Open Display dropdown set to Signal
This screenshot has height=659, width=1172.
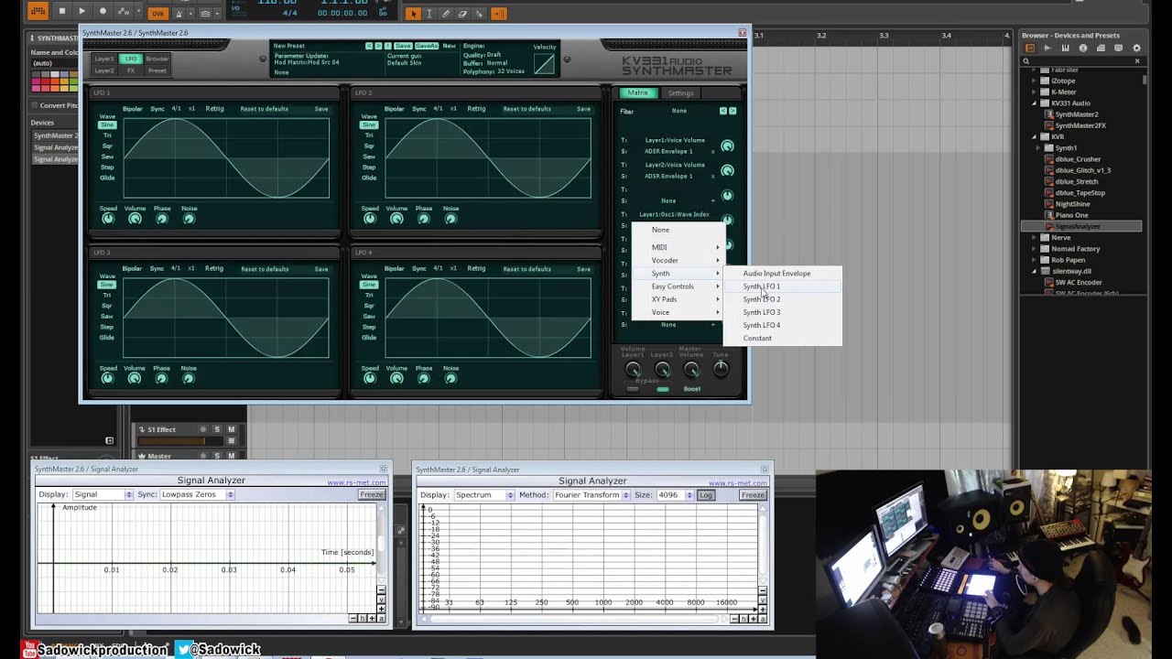(103, 494)
